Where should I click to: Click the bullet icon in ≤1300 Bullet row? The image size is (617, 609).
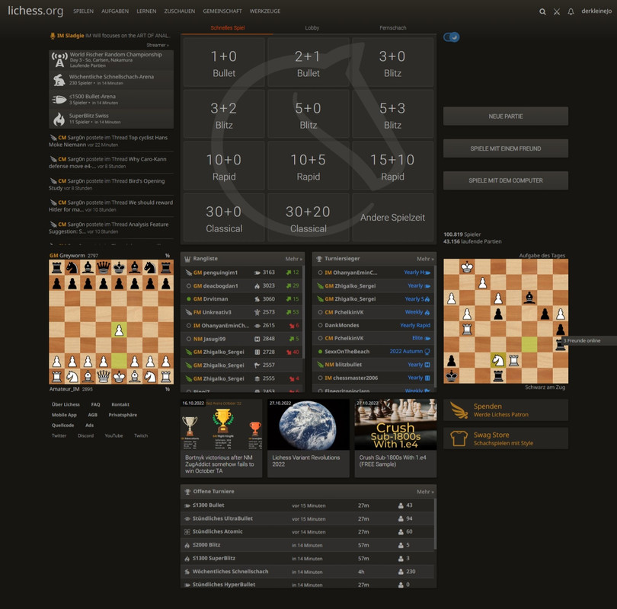[187, 505]
